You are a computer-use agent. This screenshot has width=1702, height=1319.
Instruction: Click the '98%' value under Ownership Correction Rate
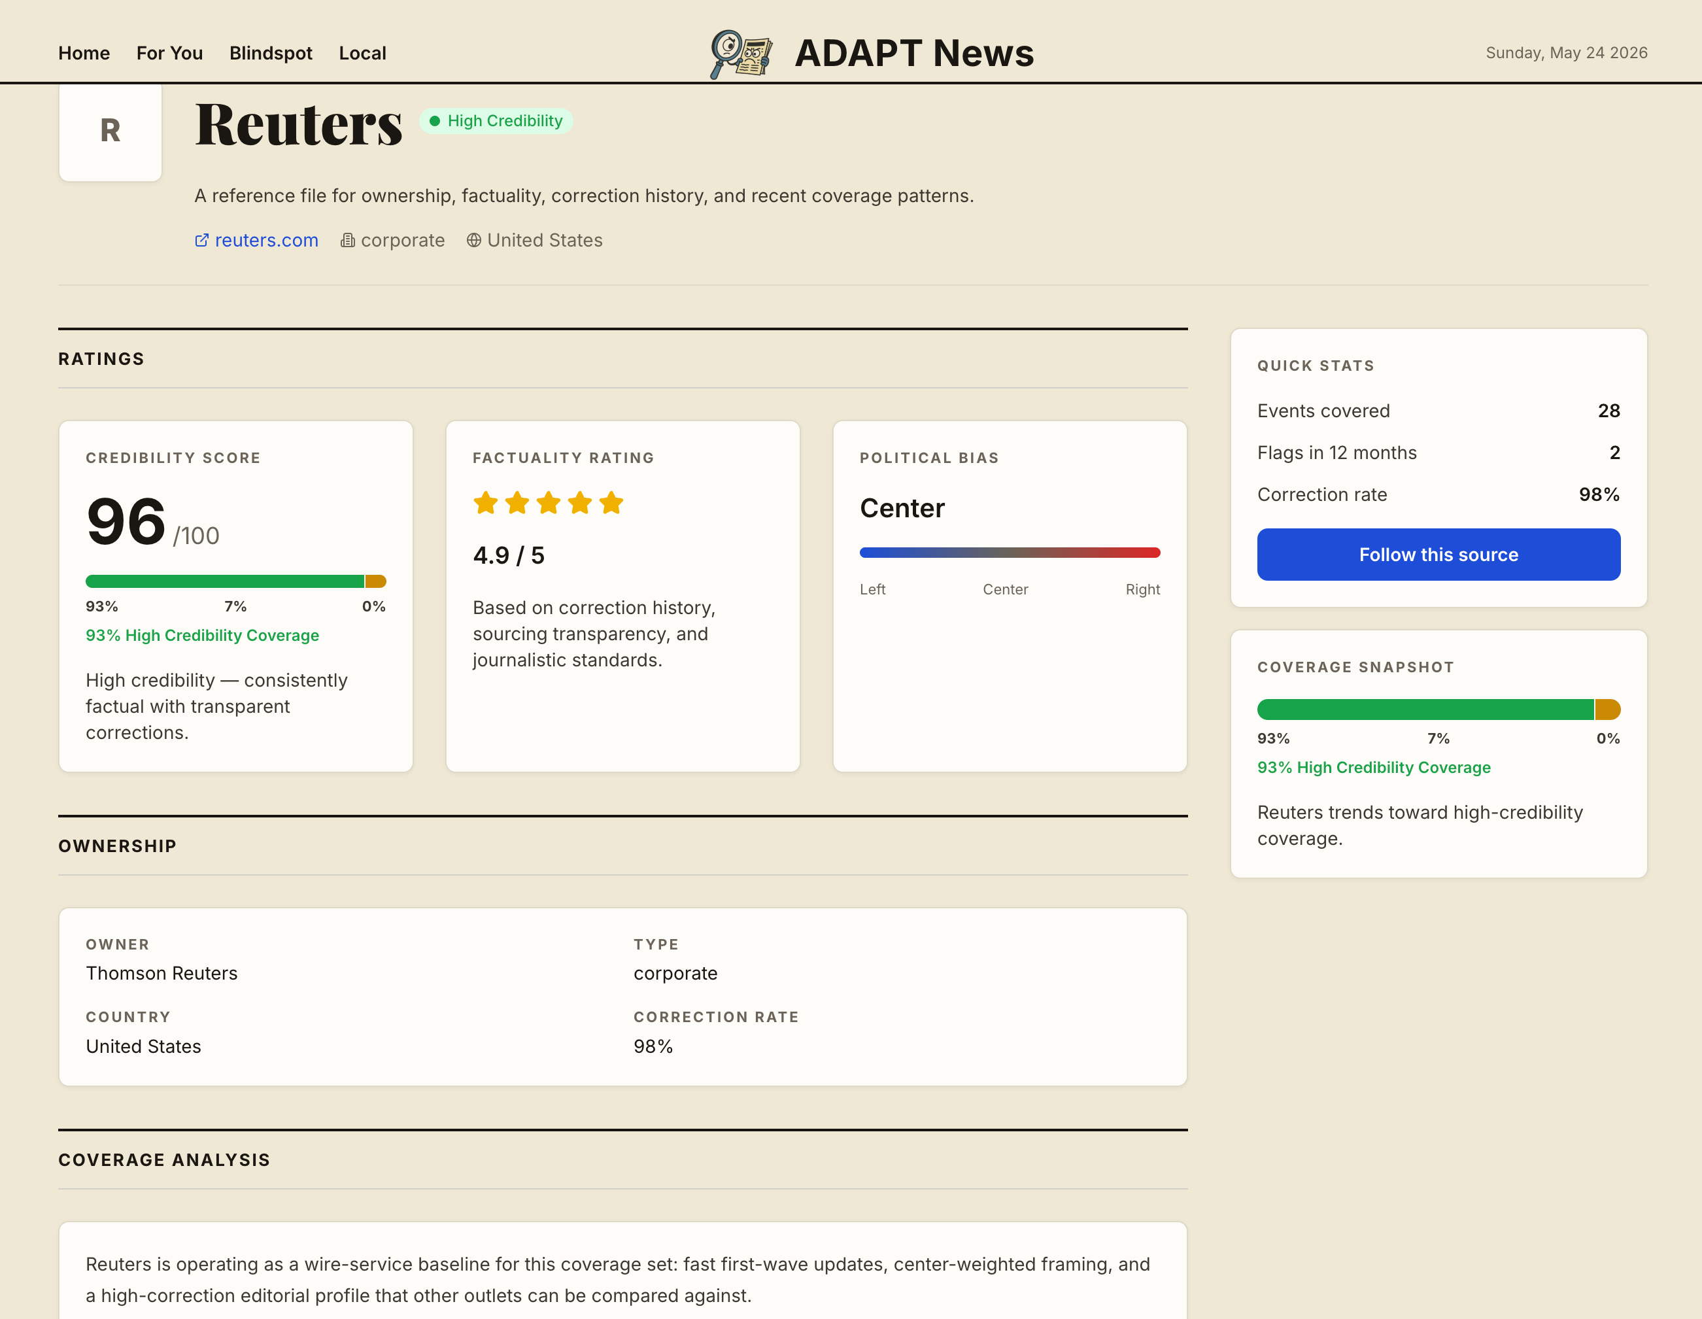point(653,1046)
